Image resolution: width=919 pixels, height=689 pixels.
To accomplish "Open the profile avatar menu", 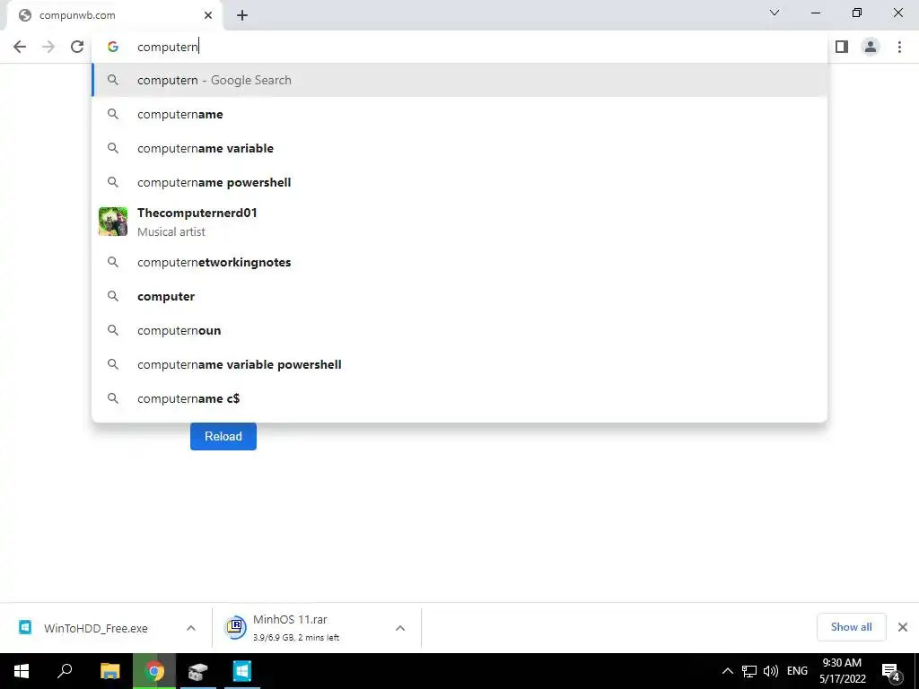I will [871, 47].
